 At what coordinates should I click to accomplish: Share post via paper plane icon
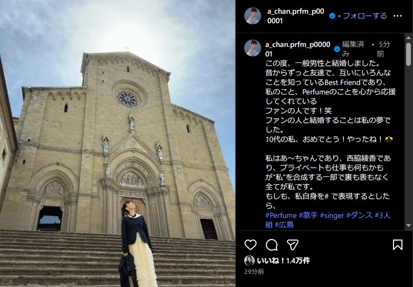point(293,245)
